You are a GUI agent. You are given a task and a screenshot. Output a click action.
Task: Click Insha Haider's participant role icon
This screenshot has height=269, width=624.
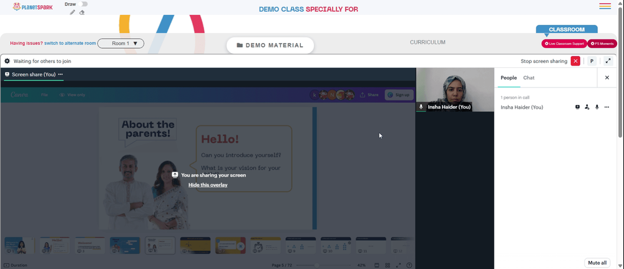[587, 107]
